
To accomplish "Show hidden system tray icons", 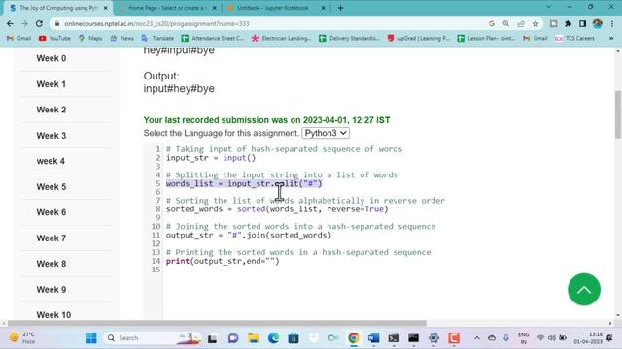I will [x=477, y=338].
